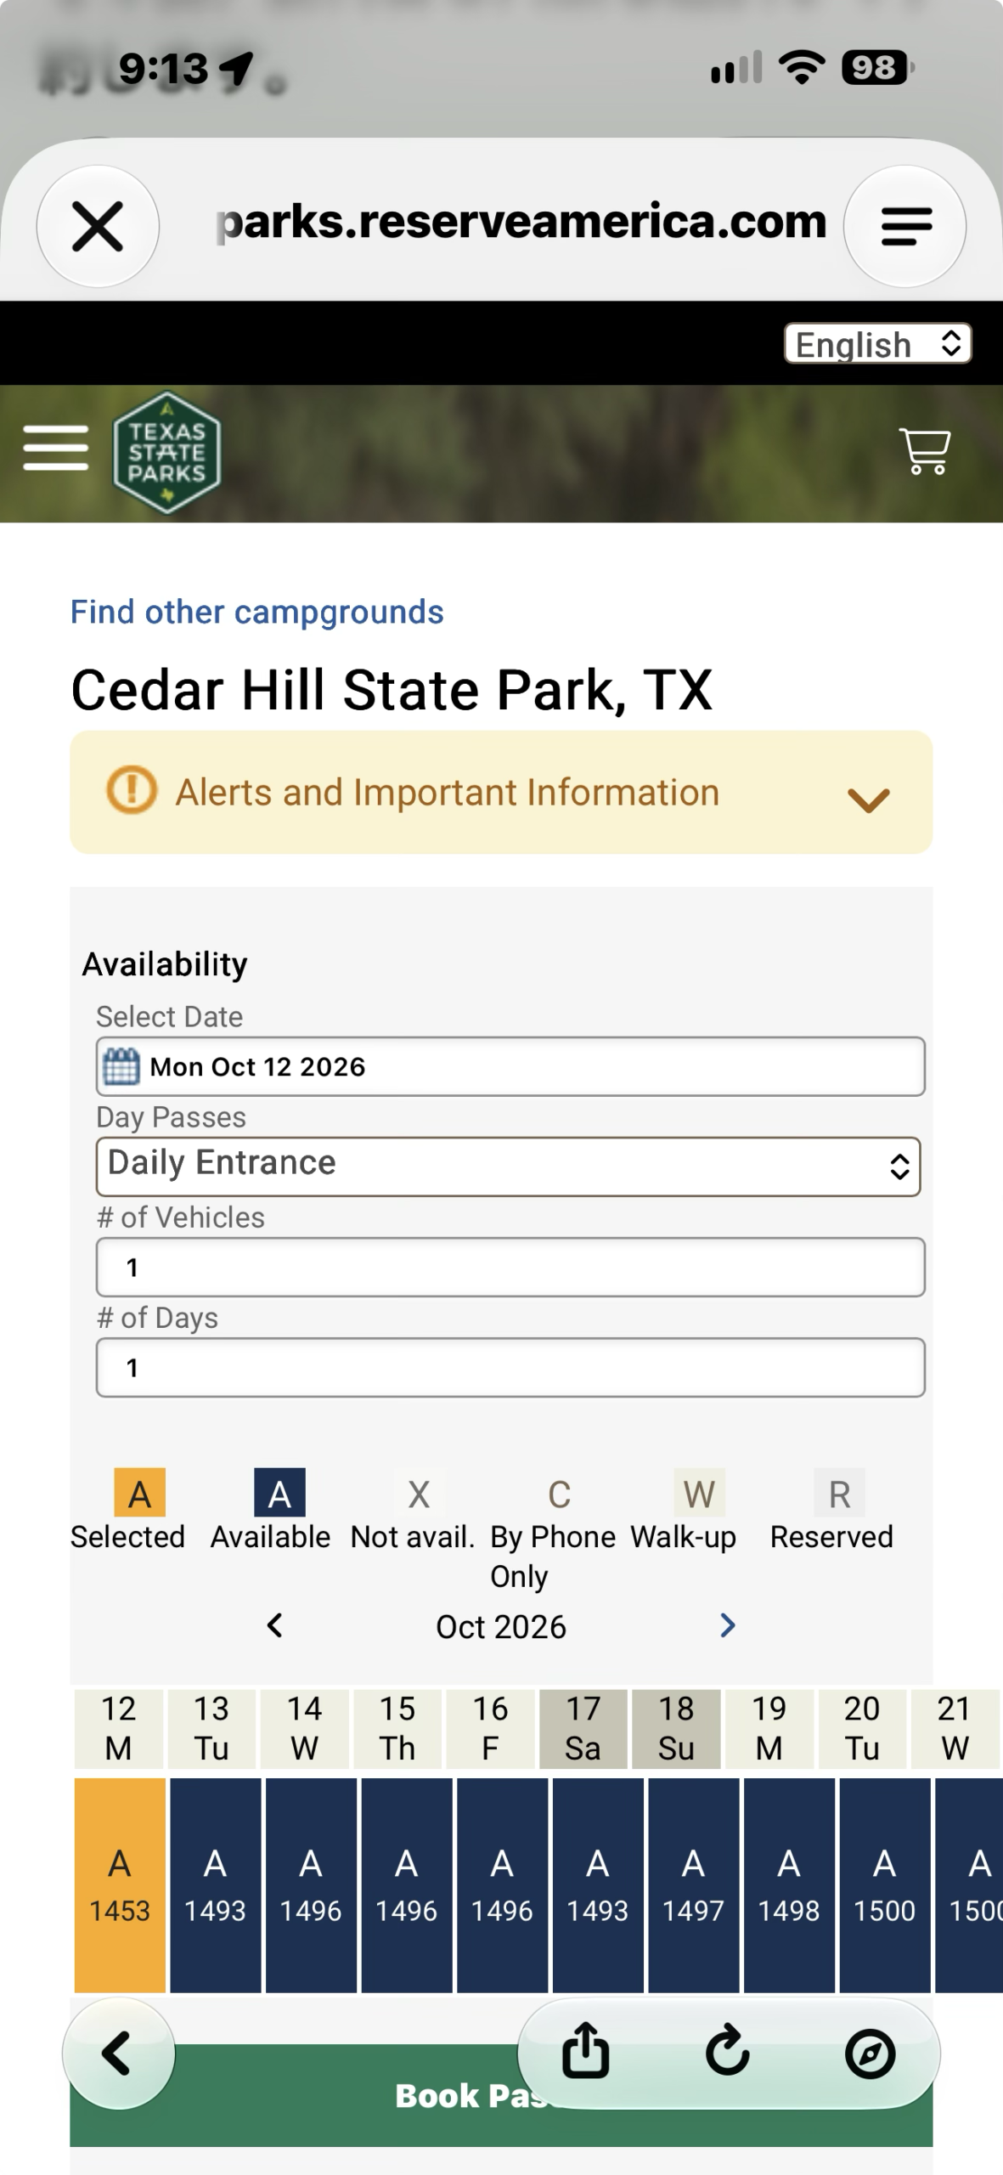Close the in-app browser with X button
Viewport: 1003px width, 2175px height.
(x=98, y=226)
